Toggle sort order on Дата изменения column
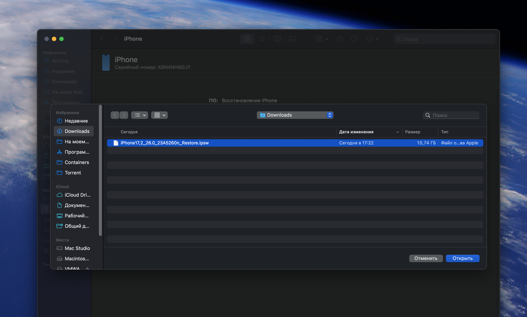The width and height of the screenshot is (527, 317). (369, 132)
